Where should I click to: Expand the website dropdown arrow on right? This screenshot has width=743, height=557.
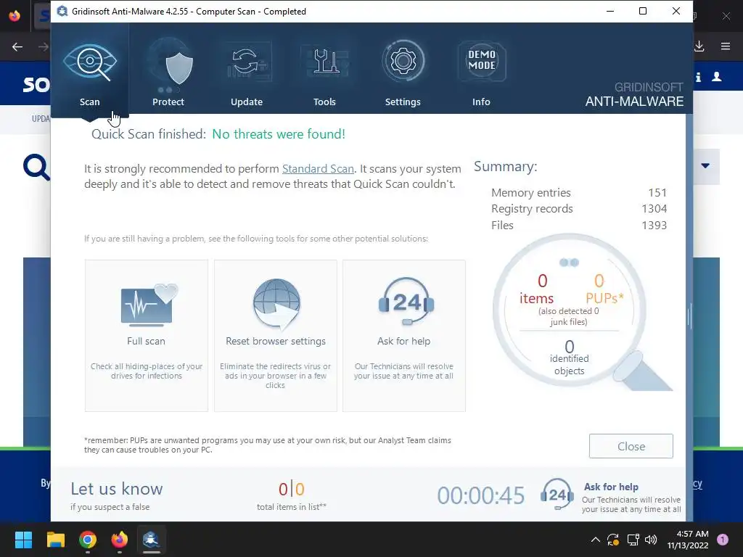705,166
